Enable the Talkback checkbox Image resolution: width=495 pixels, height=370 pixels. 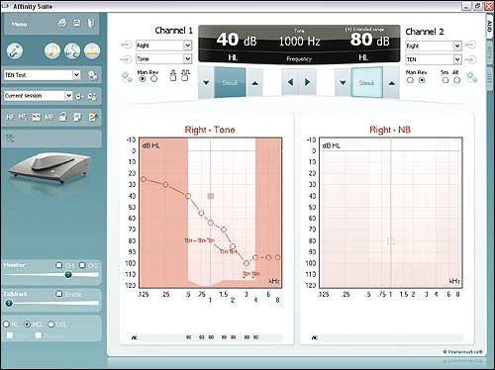coord(59,294)
